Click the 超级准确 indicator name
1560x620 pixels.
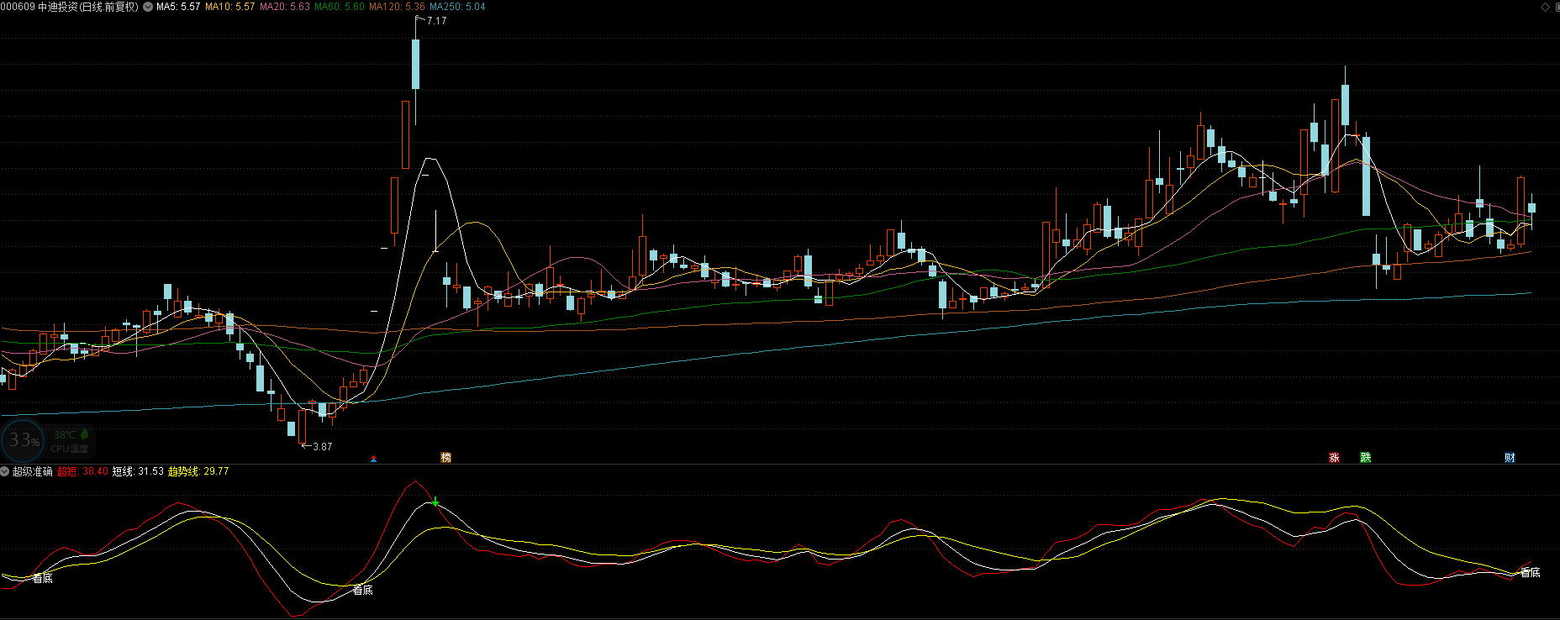(32, 471)
